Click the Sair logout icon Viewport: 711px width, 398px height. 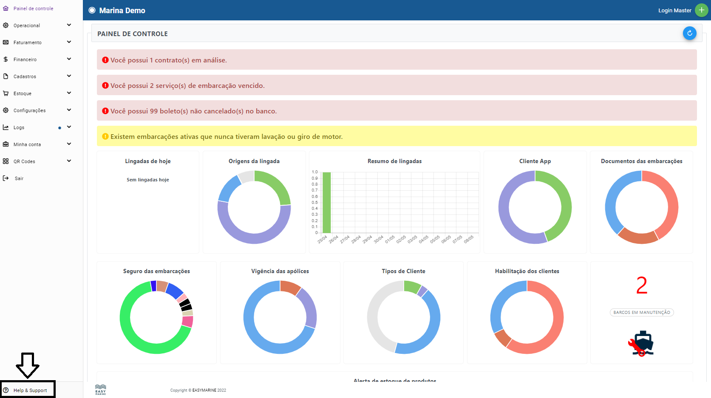click(x=6, y=178)
